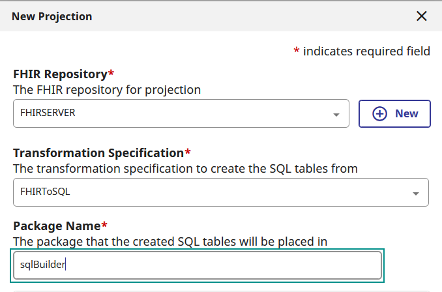This screenshot has width=442, height=292.
Task: Click the transformation specification description text
Action: [185, 168]
